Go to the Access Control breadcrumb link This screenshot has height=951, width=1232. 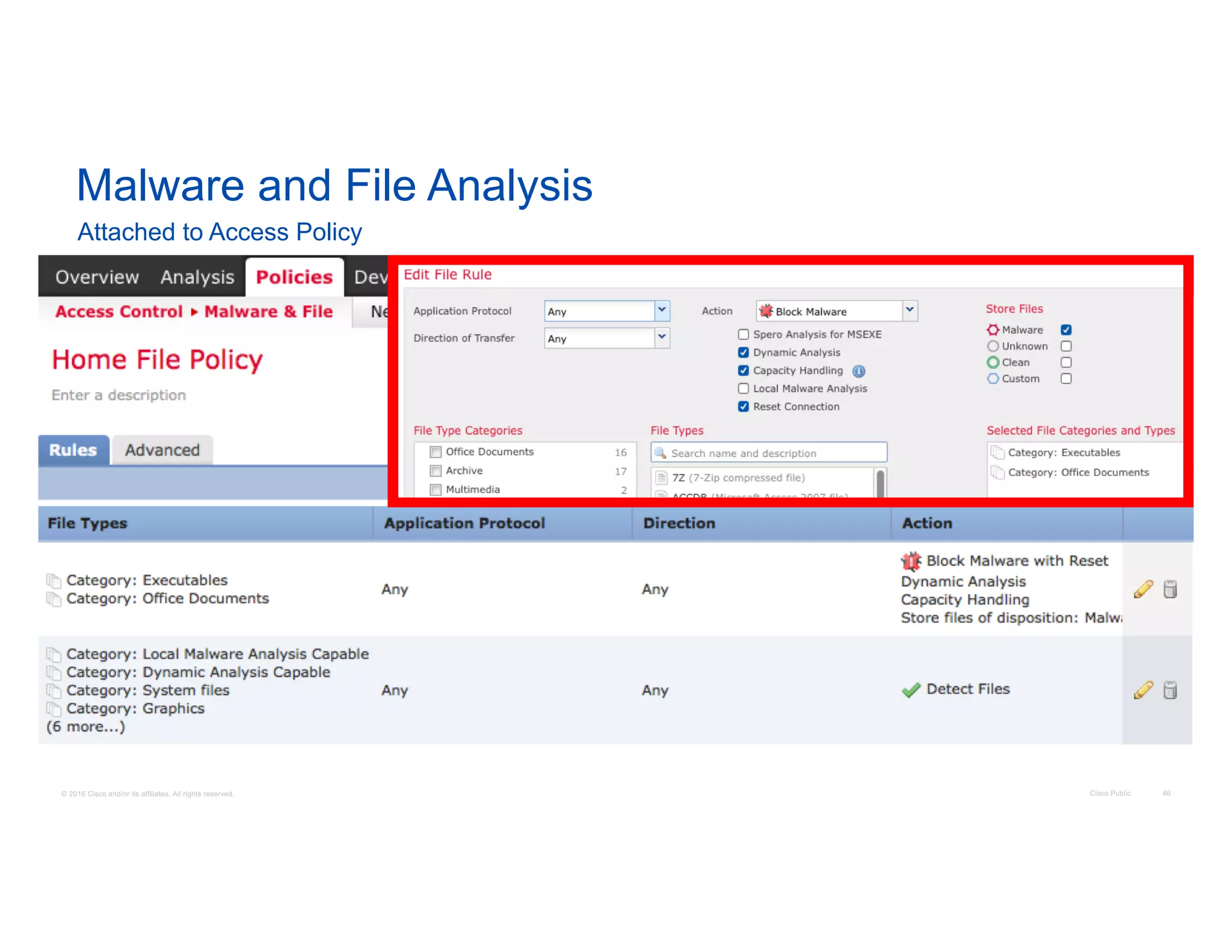click(x=119, y=311)
